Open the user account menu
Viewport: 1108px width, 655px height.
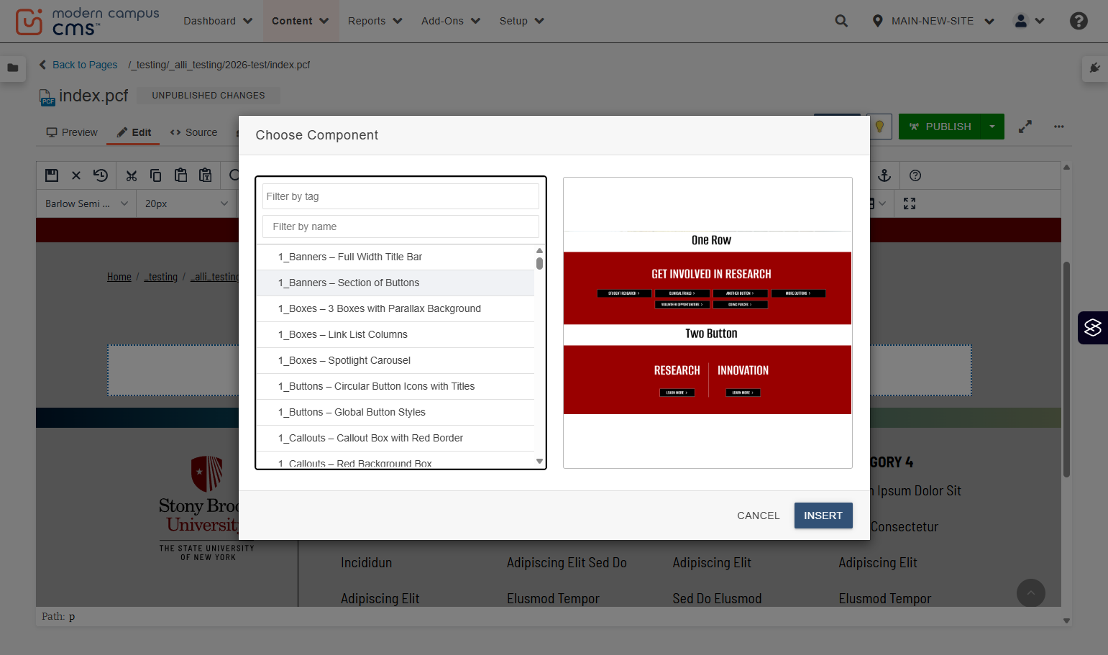pyautogui.click(x=1029, y=21)
